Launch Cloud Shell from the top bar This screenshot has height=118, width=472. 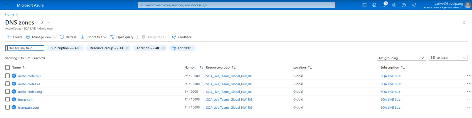[x=365, y=5]
